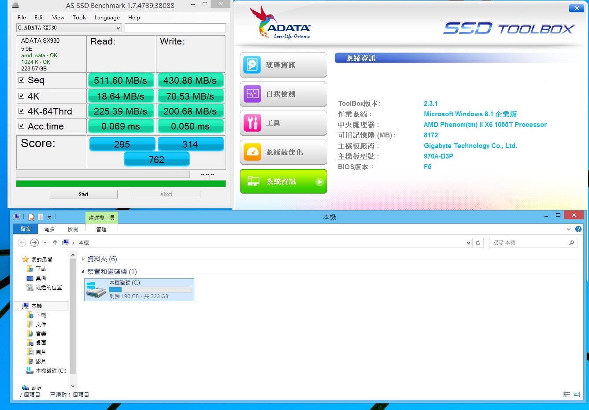Click the empty text field beside the drive dropdown

175,28
